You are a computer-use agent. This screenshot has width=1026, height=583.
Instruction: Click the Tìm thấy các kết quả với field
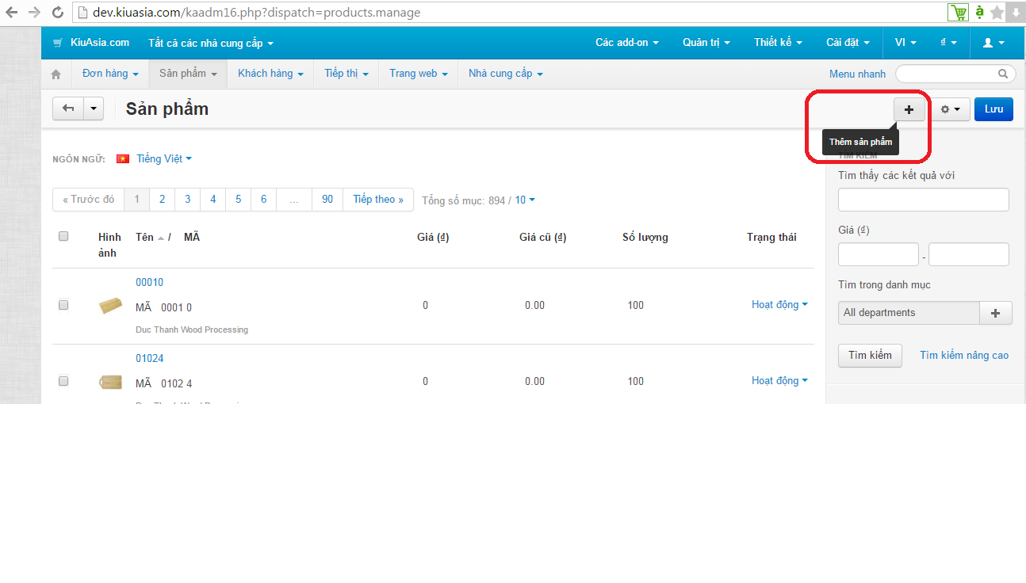pyautogui.click(x=923, y=200)
